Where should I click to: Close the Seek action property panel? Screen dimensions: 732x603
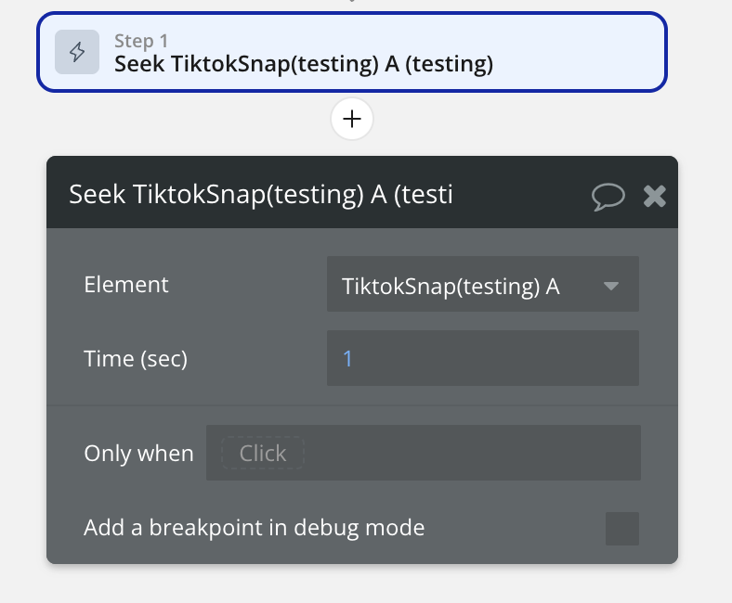coord(655,195)
